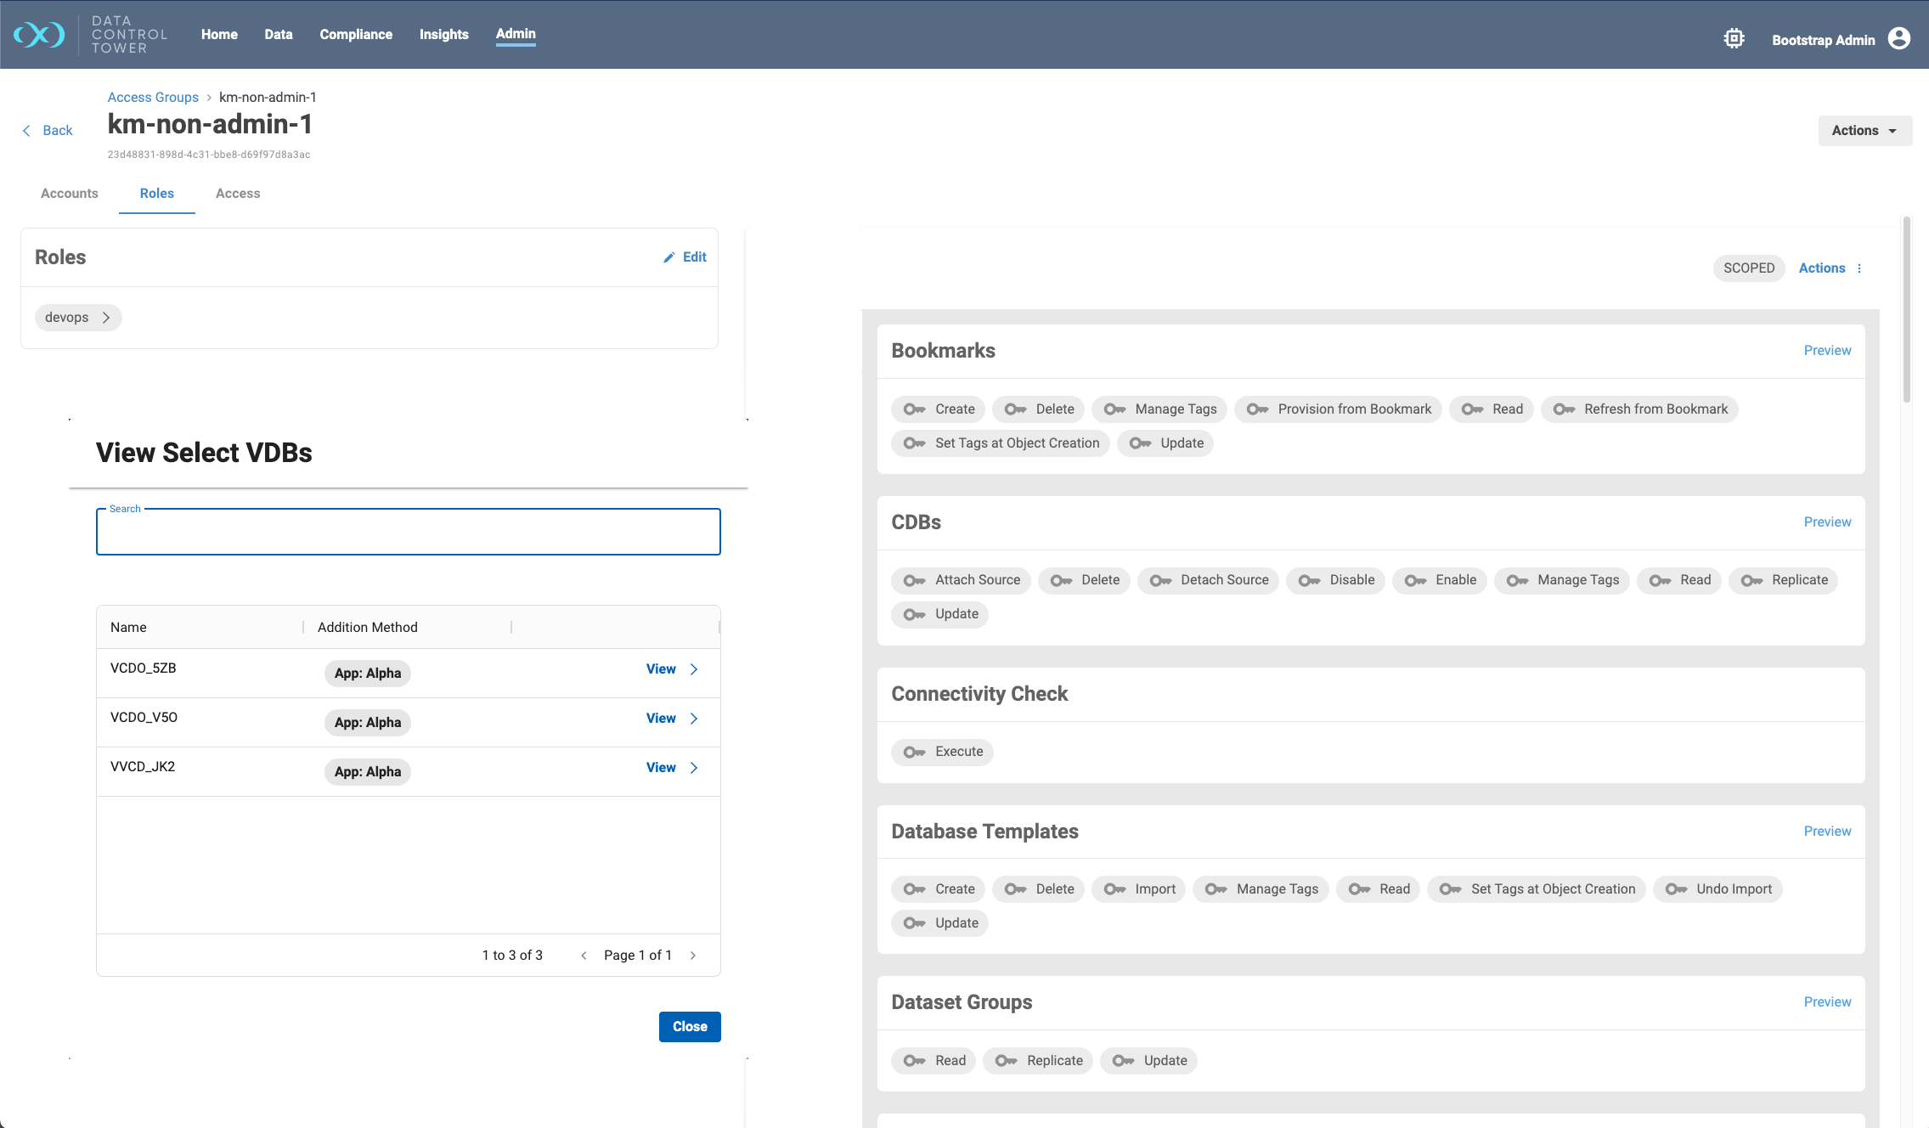Viewport: 1929px width, 1128px height.
Task: Preview the Database Templates permissions section
Action: pyautogui.click(x=1827, y=830)
